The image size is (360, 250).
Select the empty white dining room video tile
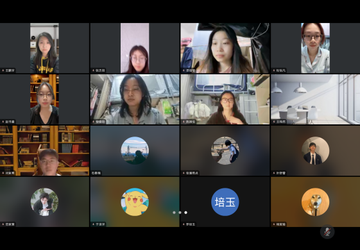tap(315, 99)
